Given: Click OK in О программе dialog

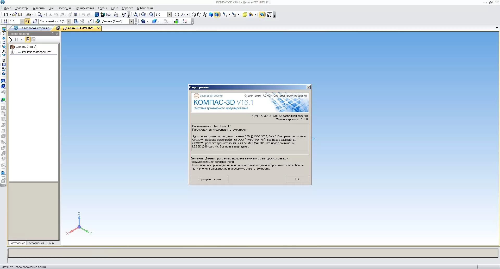Looking at the screenshot, I should pyautogui.click(x=297, y=179).
